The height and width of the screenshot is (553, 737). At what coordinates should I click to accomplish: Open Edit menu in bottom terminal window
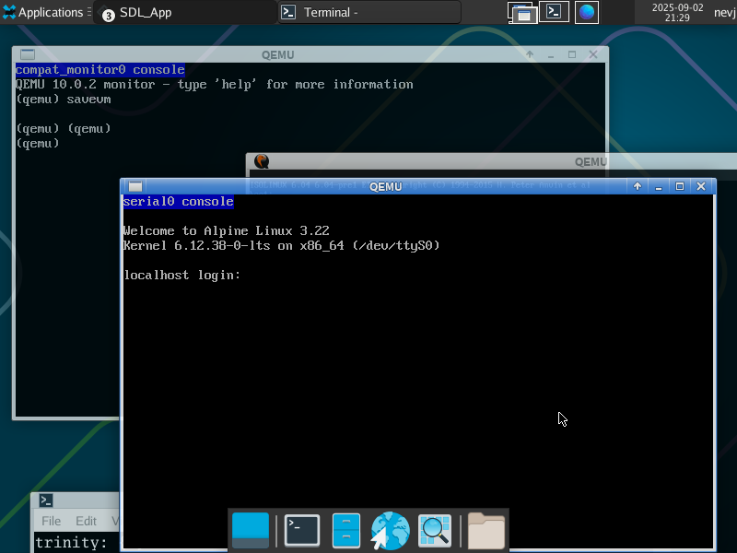tap(86, 521)
